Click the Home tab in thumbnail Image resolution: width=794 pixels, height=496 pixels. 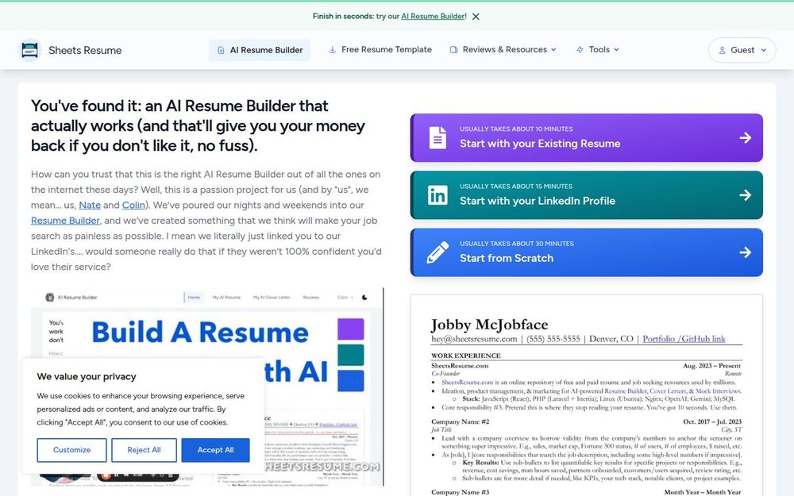(194, 298)
